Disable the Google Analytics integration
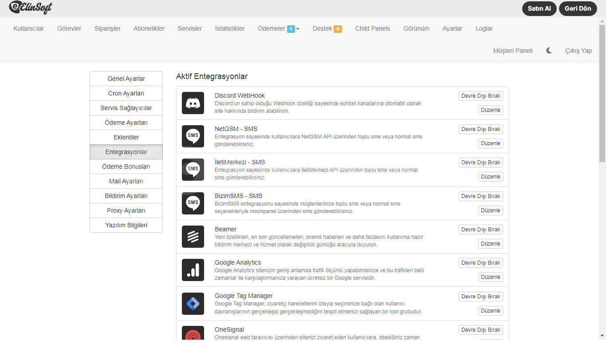This screenshot has width=606, height=341. pyautogui.click(x=481, y=263)
